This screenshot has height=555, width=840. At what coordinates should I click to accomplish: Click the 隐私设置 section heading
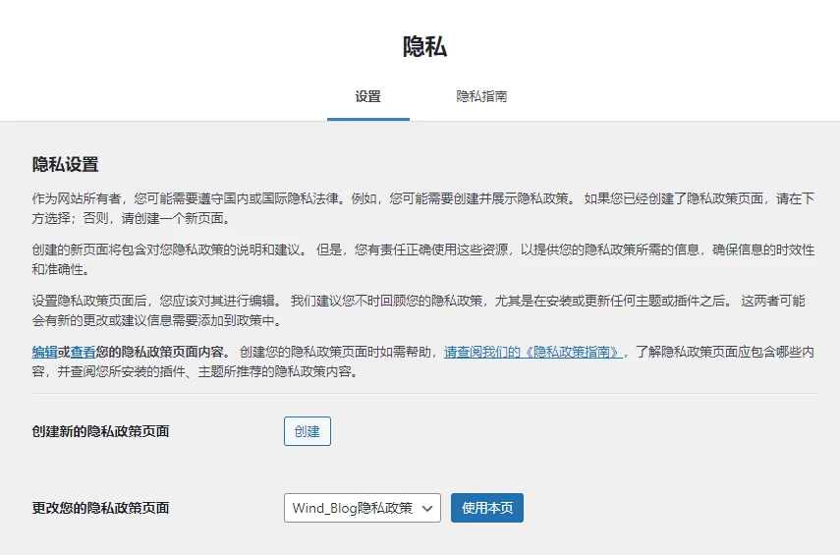(x=65, y=164)
